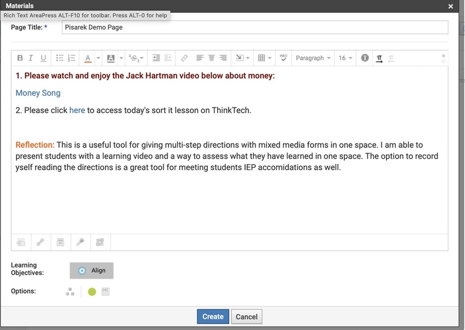Open the accessibility checker icon
This screenshot has width=465, height=330.
pos(365,58)
